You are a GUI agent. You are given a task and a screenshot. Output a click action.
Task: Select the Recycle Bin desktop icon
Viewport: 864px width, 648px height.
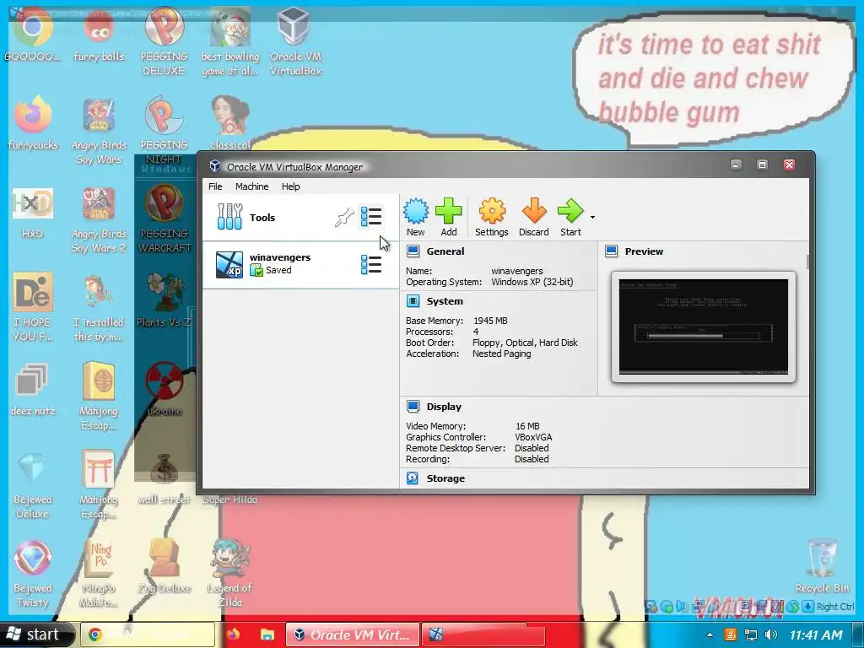(822, 566)
